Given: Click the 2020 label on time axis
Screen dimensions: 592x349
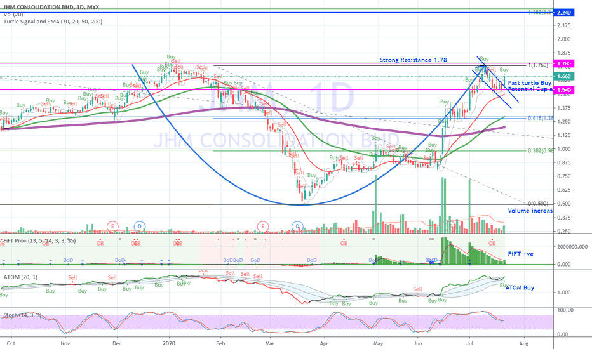Looking at the screenshot, I should tap(169, 343).
